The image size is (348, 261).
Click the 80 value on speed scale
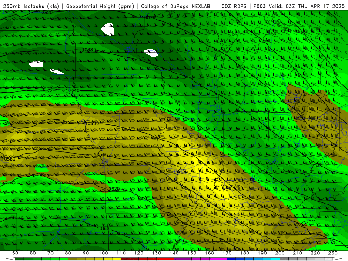[x=68, y=253]
